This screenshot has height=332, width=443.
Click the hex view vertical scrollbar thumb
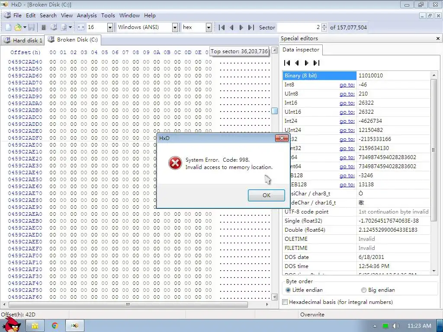(x=274, y=111)
